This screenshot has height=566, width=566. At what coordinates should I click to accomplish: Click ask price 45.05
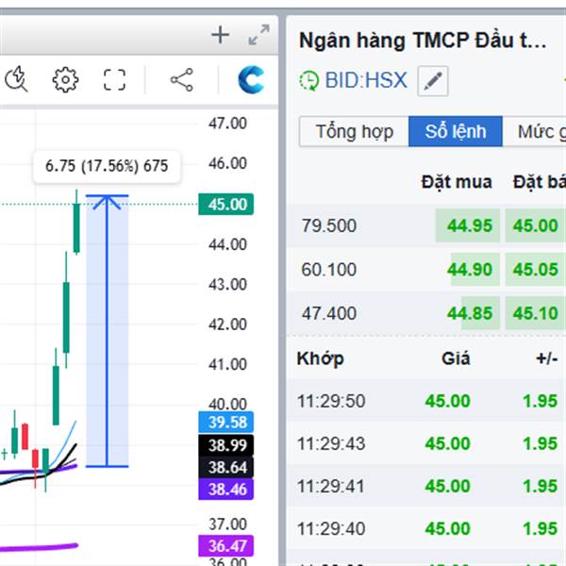[x=535, y=270]
